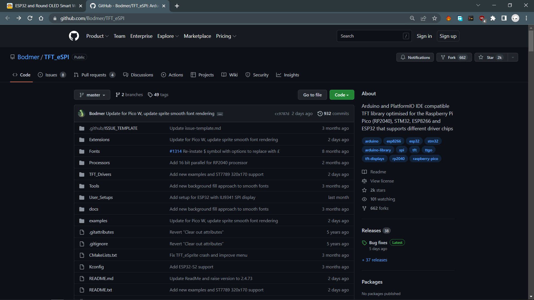The width and height of the screenshot is (534, 300).
Task: Switch to the Issues tab
Action: coord(52,75)
